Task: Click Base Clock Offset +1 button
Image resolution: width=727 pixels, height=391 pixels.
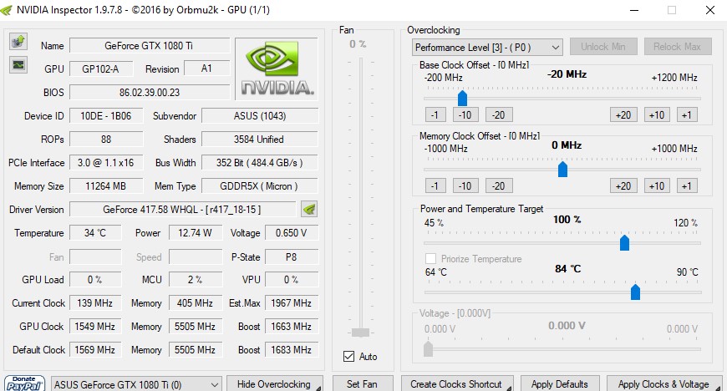Action: tap(687, 114)
